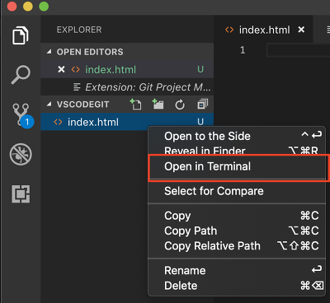Open the Debug view icon
Screen dimensions: 330x303
pos(21,154)
